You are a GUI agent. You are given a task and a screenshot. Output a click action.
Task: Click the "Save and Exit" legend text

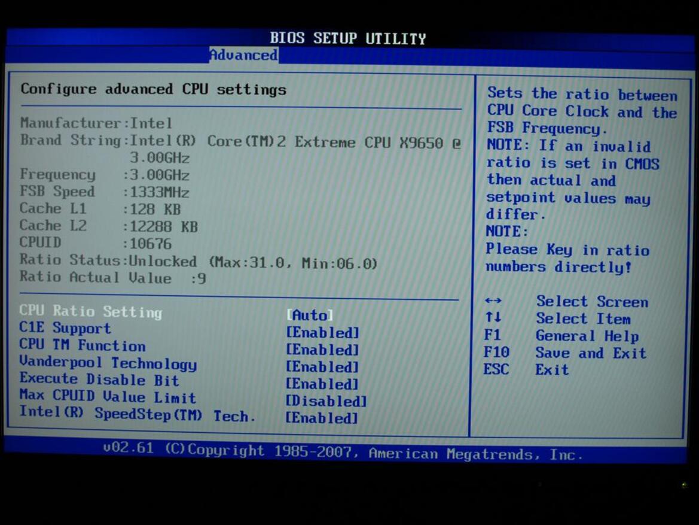[x=591, y=353]
